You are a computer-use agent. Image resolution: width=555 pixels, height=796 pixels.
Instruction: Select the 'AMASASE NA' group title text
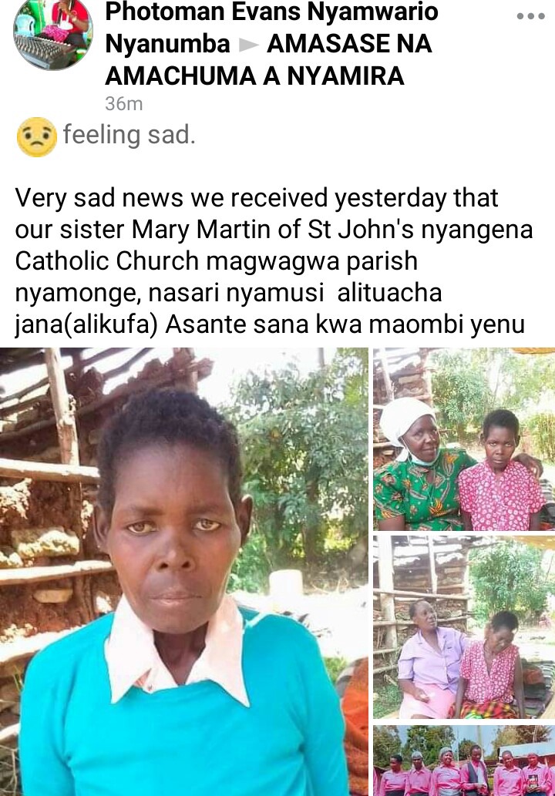(x=349, y=44)
